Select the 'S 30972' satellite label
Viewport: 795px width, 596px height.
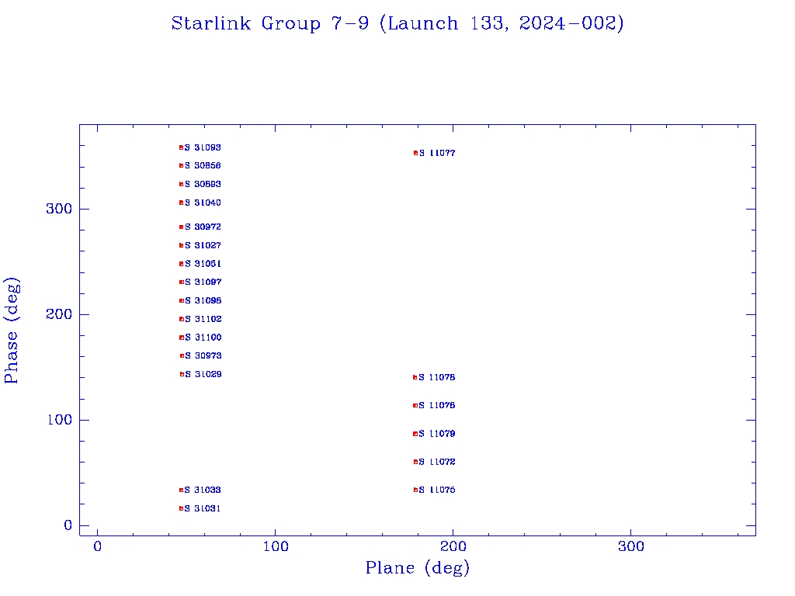203,227
